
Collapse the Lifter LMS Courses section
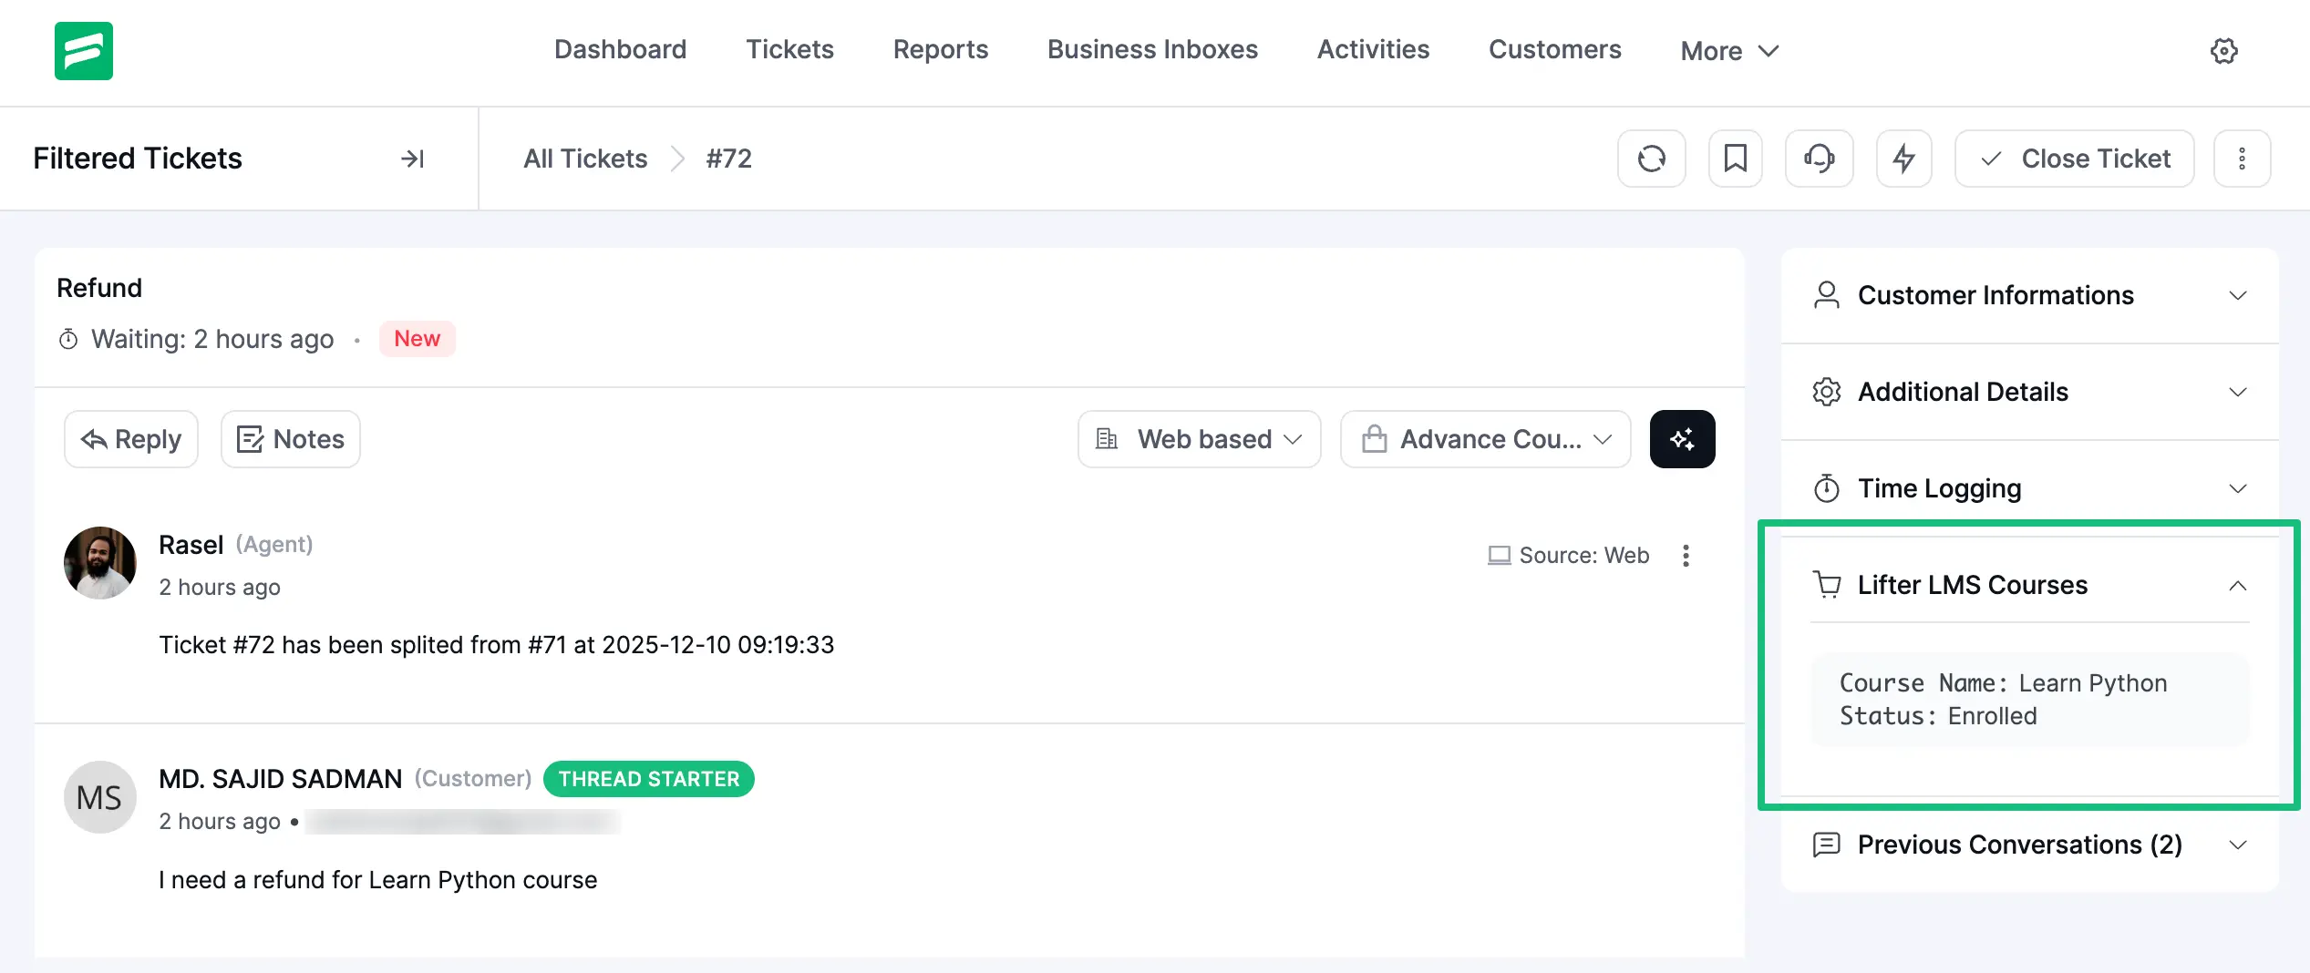(x=2238, y=584)
